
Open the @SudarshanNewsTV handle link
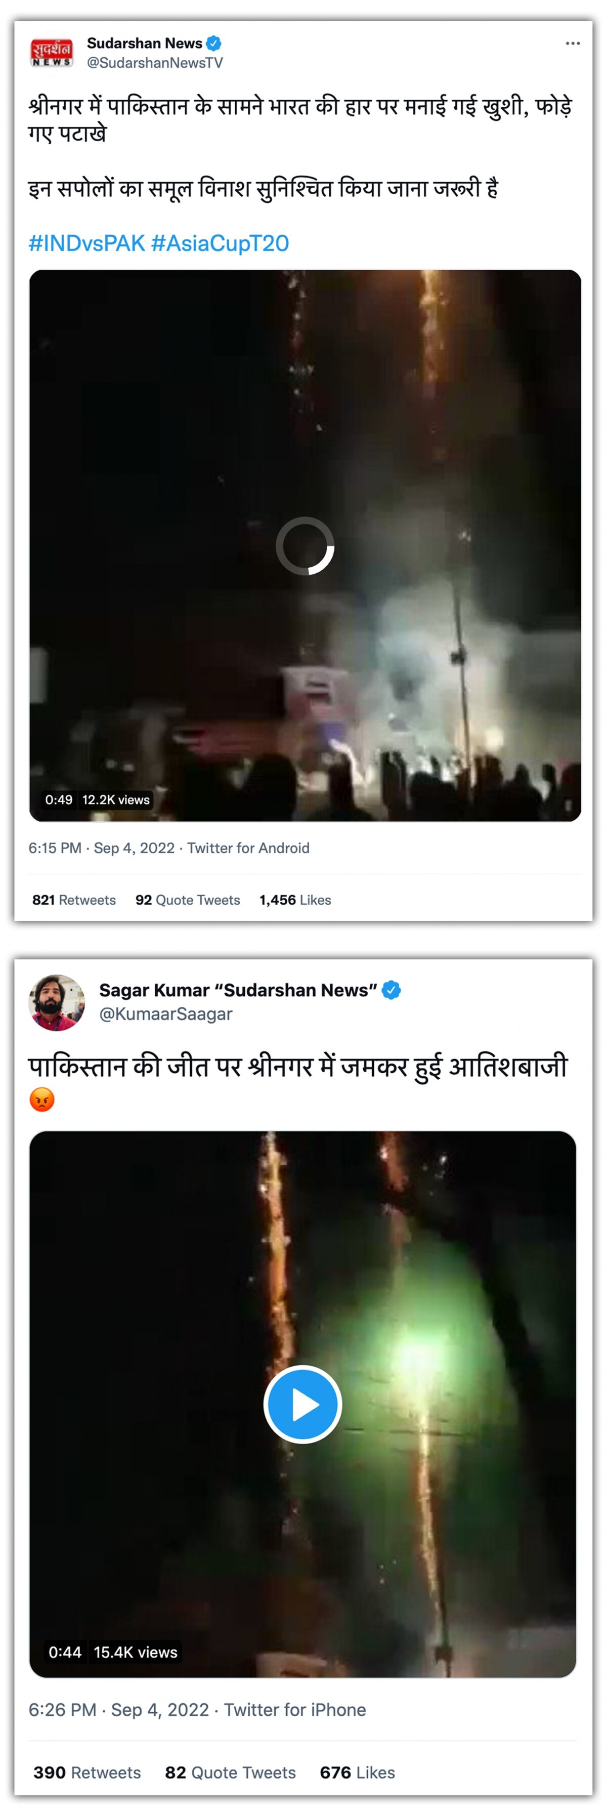point(154,63)
